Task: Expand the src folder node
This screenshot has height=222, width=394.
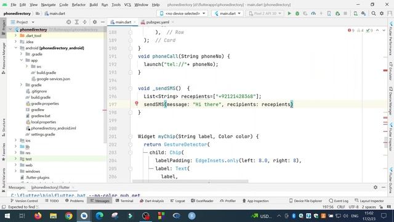Action: click(27, 67)
